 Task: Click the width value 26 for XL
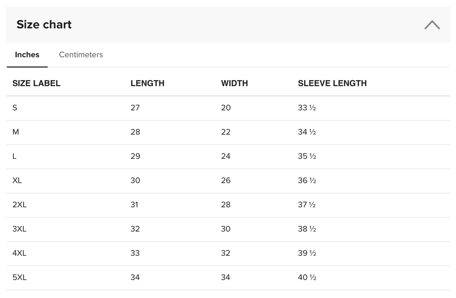[226, 181]
